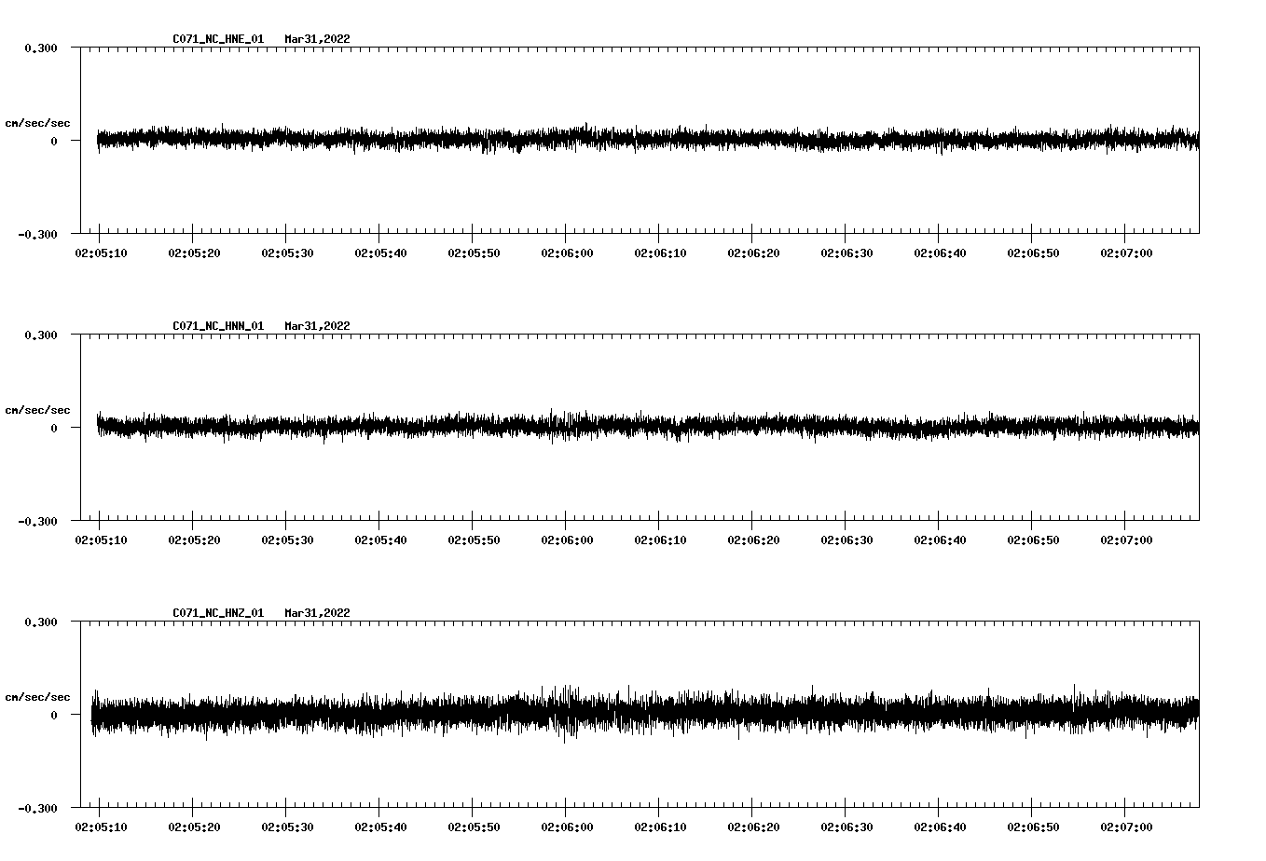Click 02:05:40 time label under the HNN plot
Image resolution: width=1266 pixels, height=861 pixels.
pyautogui.click(x=380, y=540)
